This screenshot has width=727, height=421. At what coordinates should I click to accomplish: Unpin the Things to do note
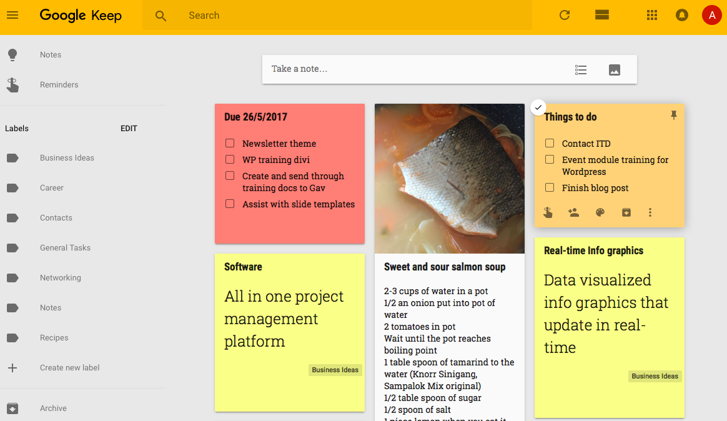tap(674, 116)
